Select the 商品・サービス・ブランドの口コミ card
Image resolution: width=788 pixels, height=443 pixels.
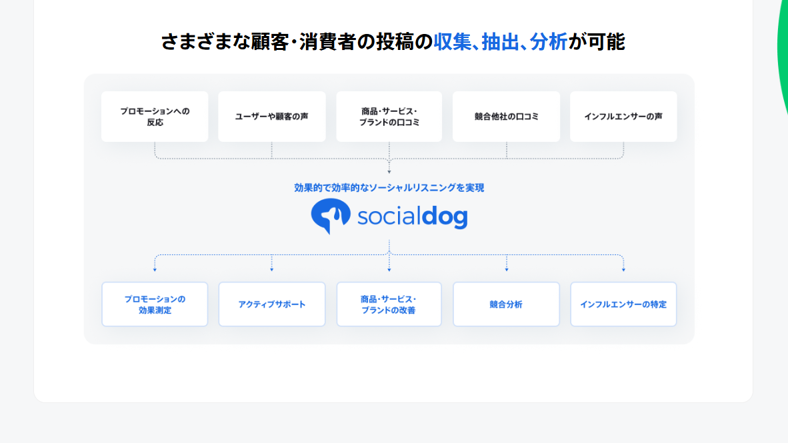pyautogui.click(x=389, y=117)
